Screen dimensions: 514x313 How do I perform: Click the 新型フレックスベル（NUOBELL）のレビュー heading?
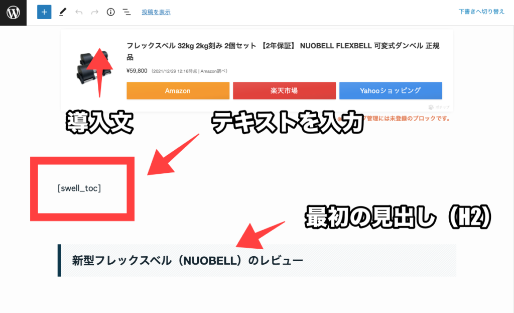(188, 261)
